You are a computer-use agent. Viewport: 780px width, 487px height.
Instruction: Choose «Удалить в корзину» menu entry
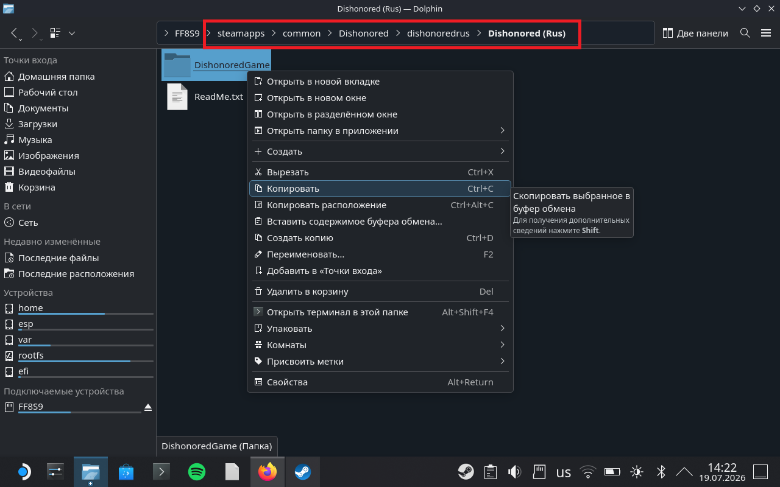380,292
